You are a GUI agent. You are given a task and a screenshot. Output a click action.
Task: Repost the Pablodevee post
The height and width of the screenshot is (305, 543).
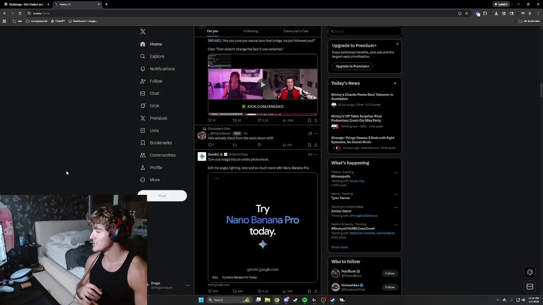(x=235, y=145)
